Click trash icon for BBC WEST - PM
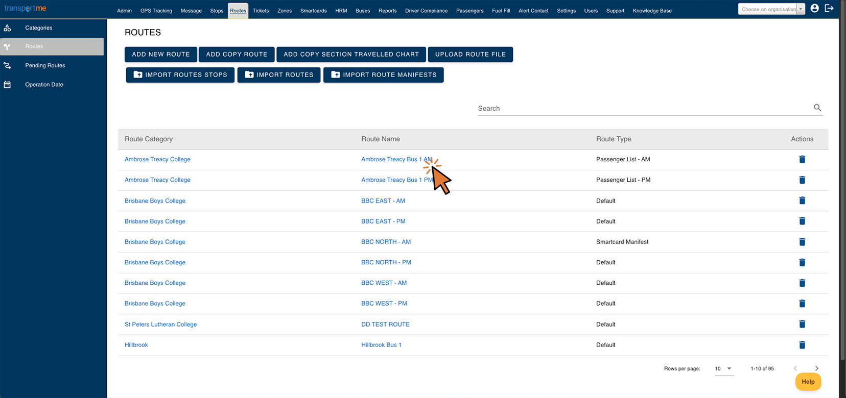The image size is (846, 398). 802,304
